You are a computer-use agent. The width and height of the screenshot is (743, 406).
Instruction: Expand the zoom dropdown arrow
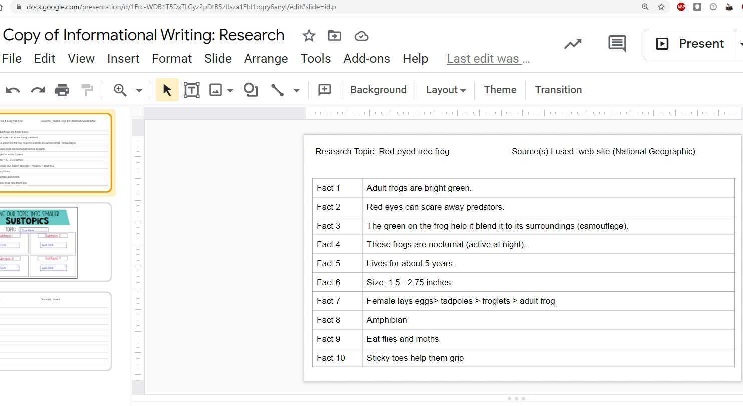(x=139, y=91)
